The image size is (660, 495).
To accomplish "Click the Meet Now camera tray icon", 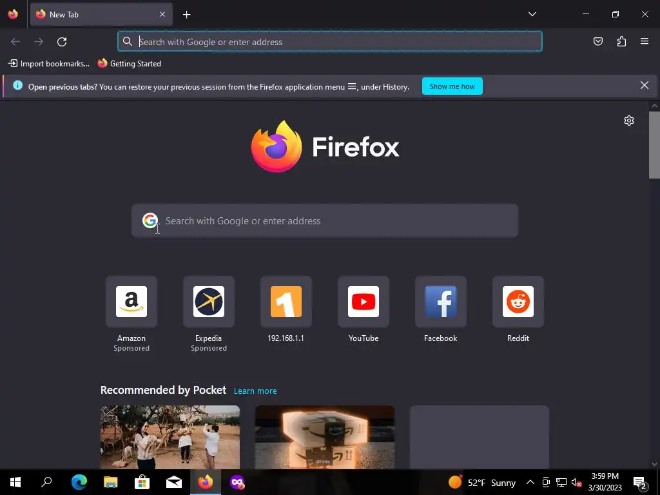I will click(546, 482).
